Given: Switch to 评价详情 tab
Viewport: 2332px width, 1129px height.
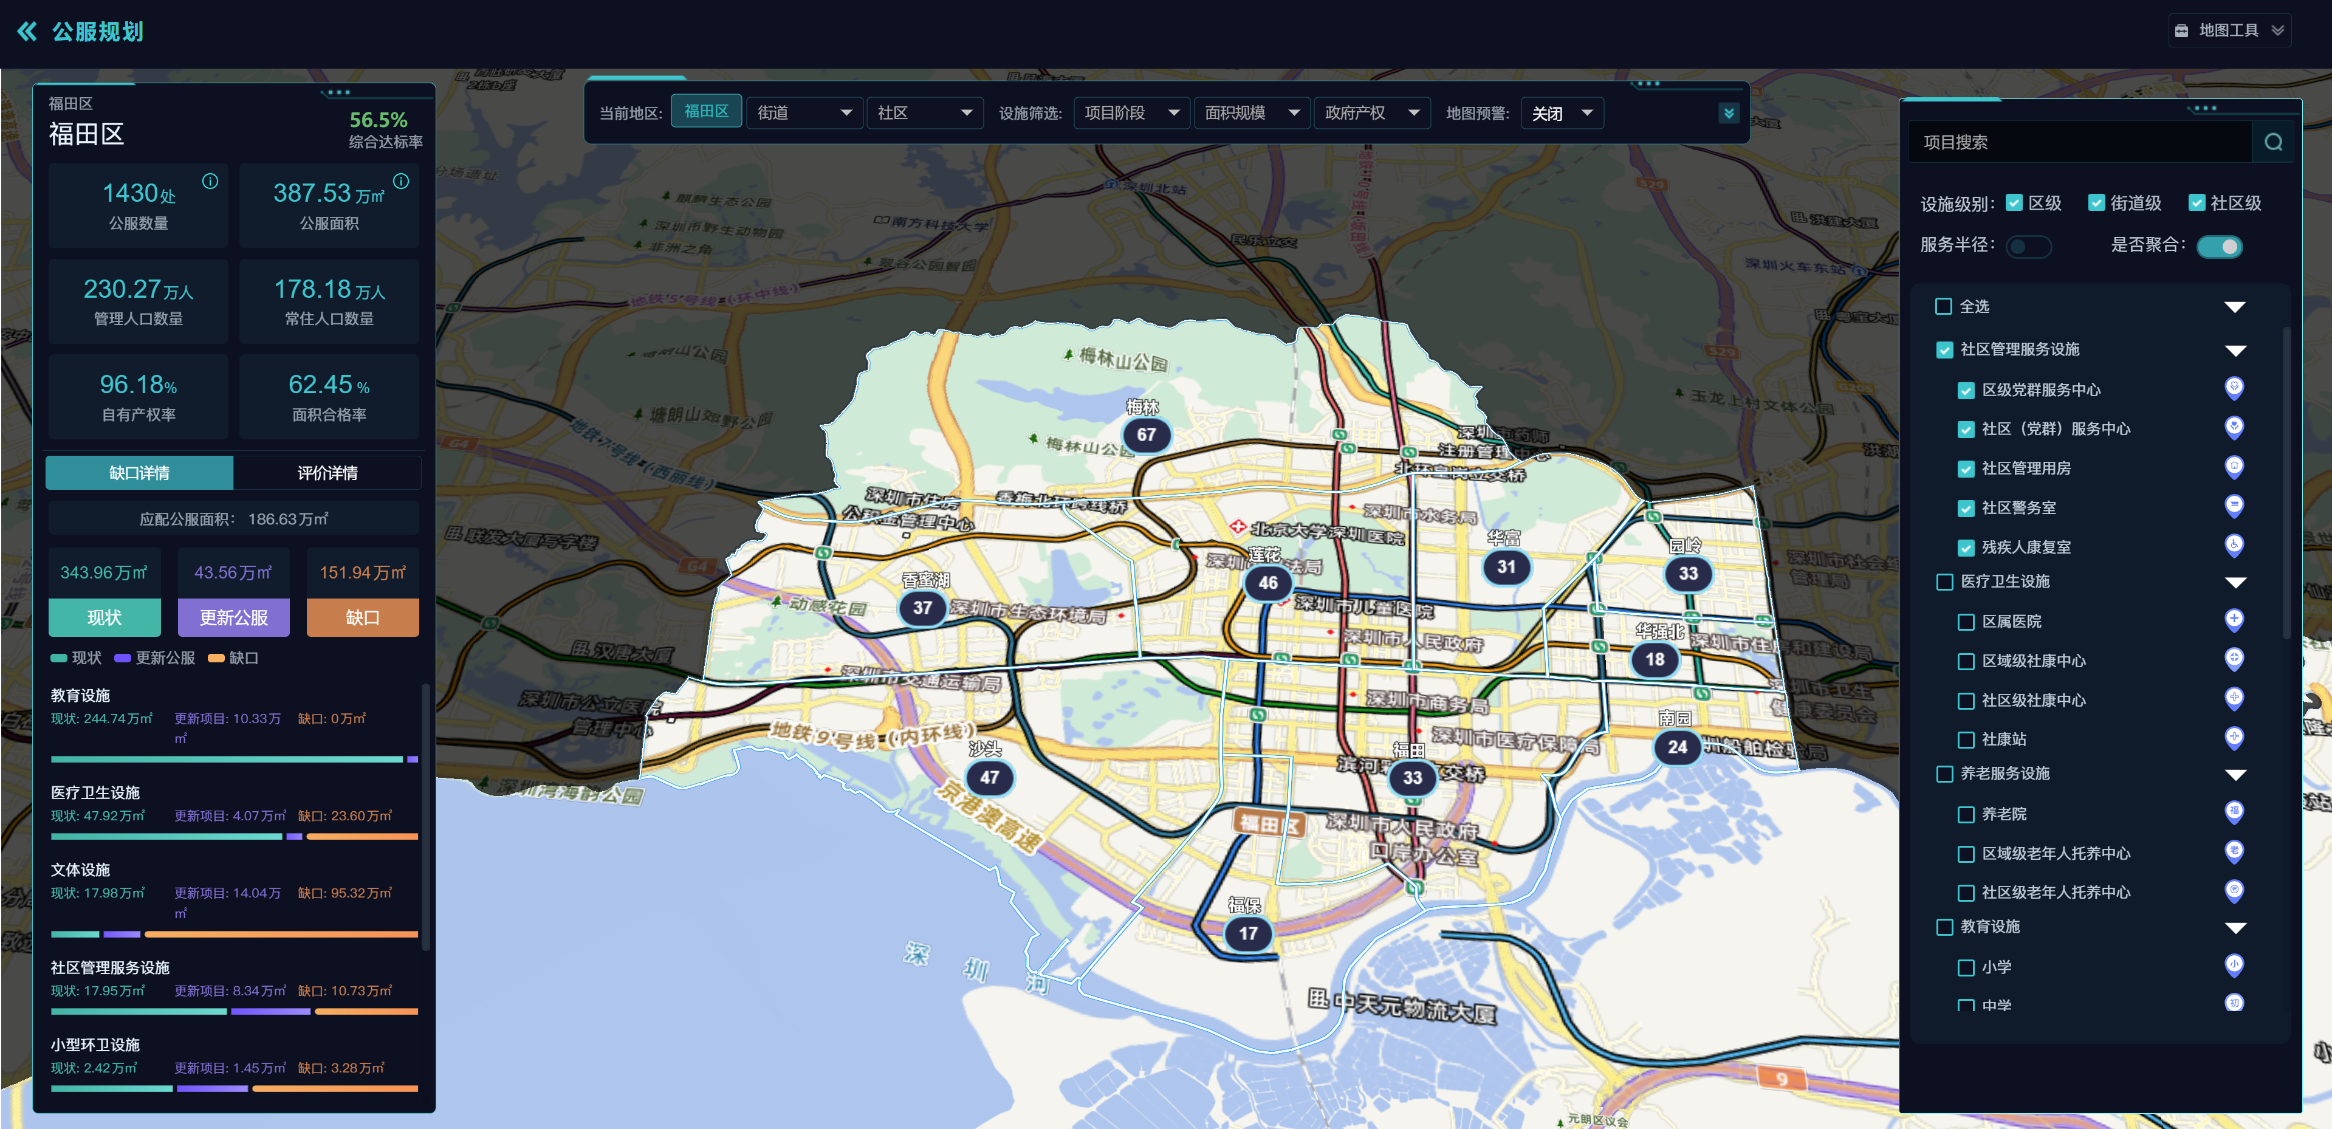Looking at the screenshot, I should (327, 473).
